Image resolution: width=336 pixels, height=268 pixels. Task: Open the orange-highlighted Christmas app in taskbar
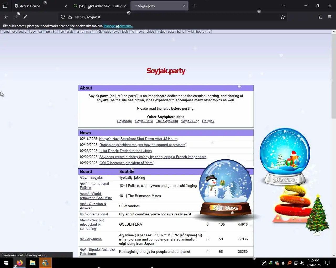point(45,263)
